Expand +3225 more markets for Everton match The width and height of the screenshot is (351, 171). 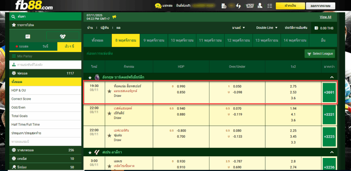point(329,136)
